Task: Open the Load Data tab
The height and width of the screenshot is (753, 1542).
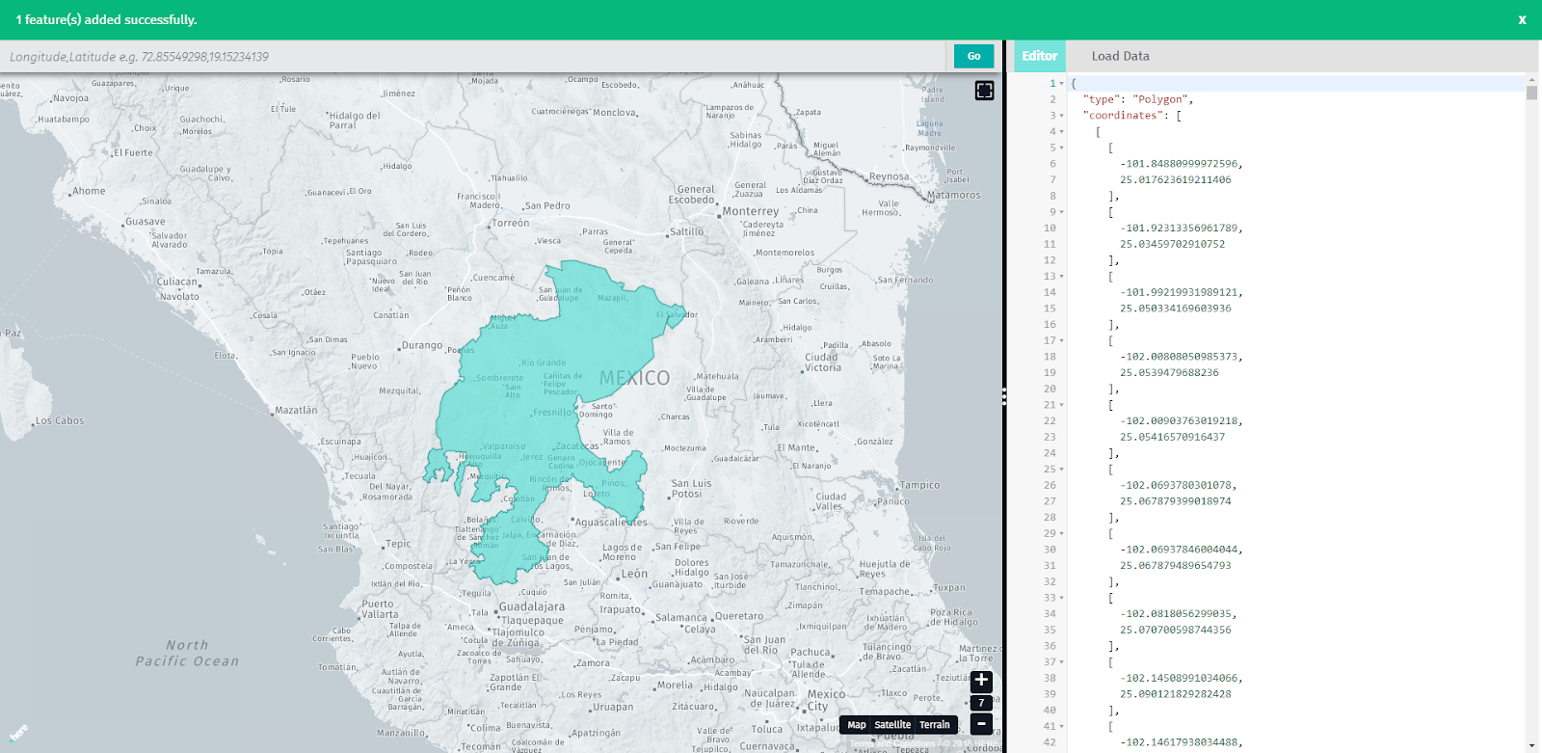Action: pyautogui.click(x=1120, y=56)
